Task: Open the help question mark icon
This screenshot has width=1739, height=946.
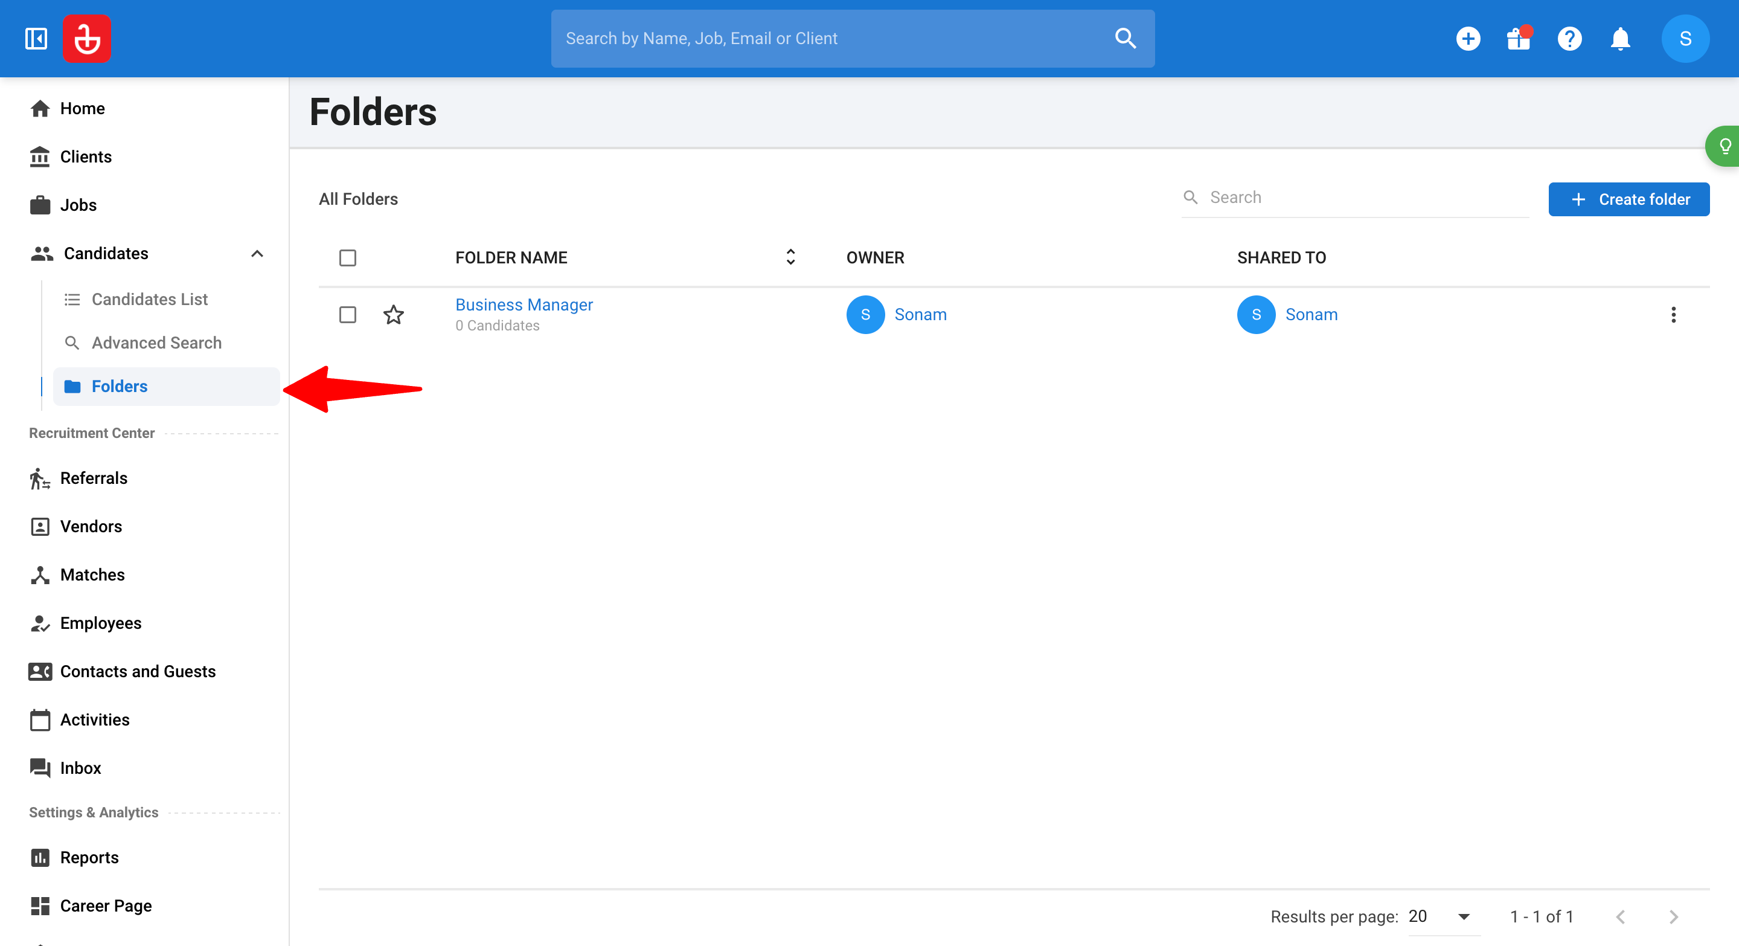Action: pyautogui.click(x=1569, y=39)
